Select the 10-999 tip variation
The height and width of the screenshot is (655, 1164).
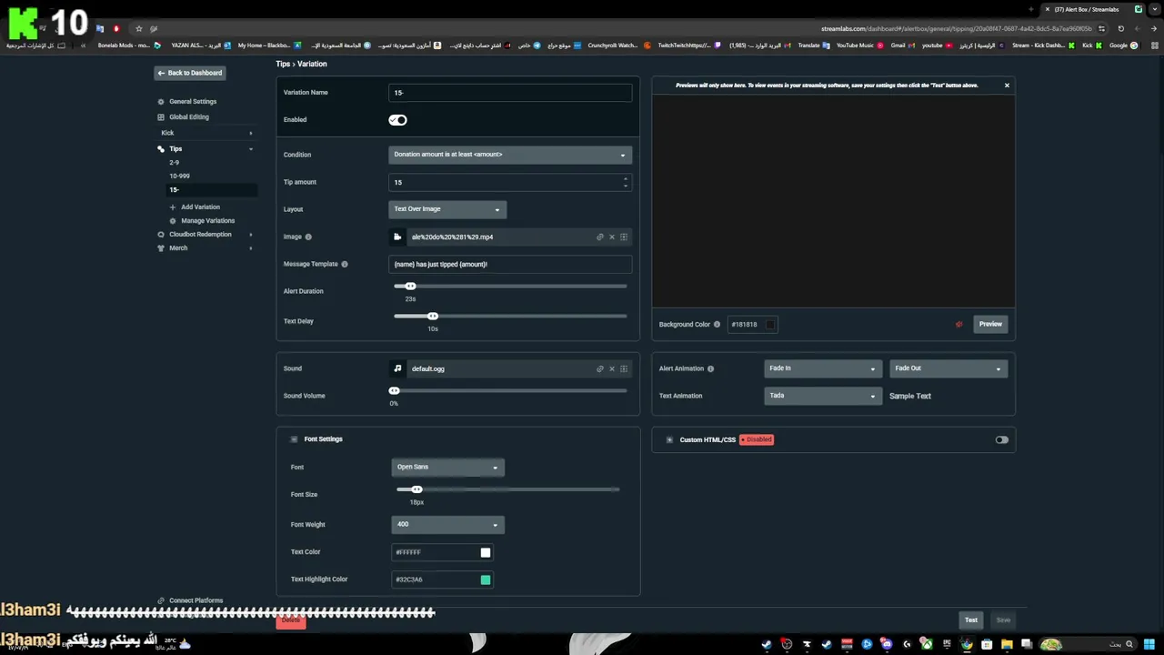pyautogui.click(x=179, y=176)
